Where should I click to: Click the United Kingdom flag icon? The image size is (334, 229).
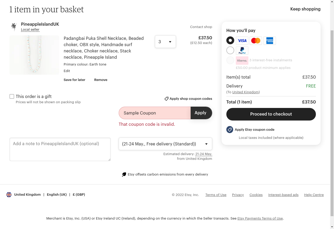9,195
